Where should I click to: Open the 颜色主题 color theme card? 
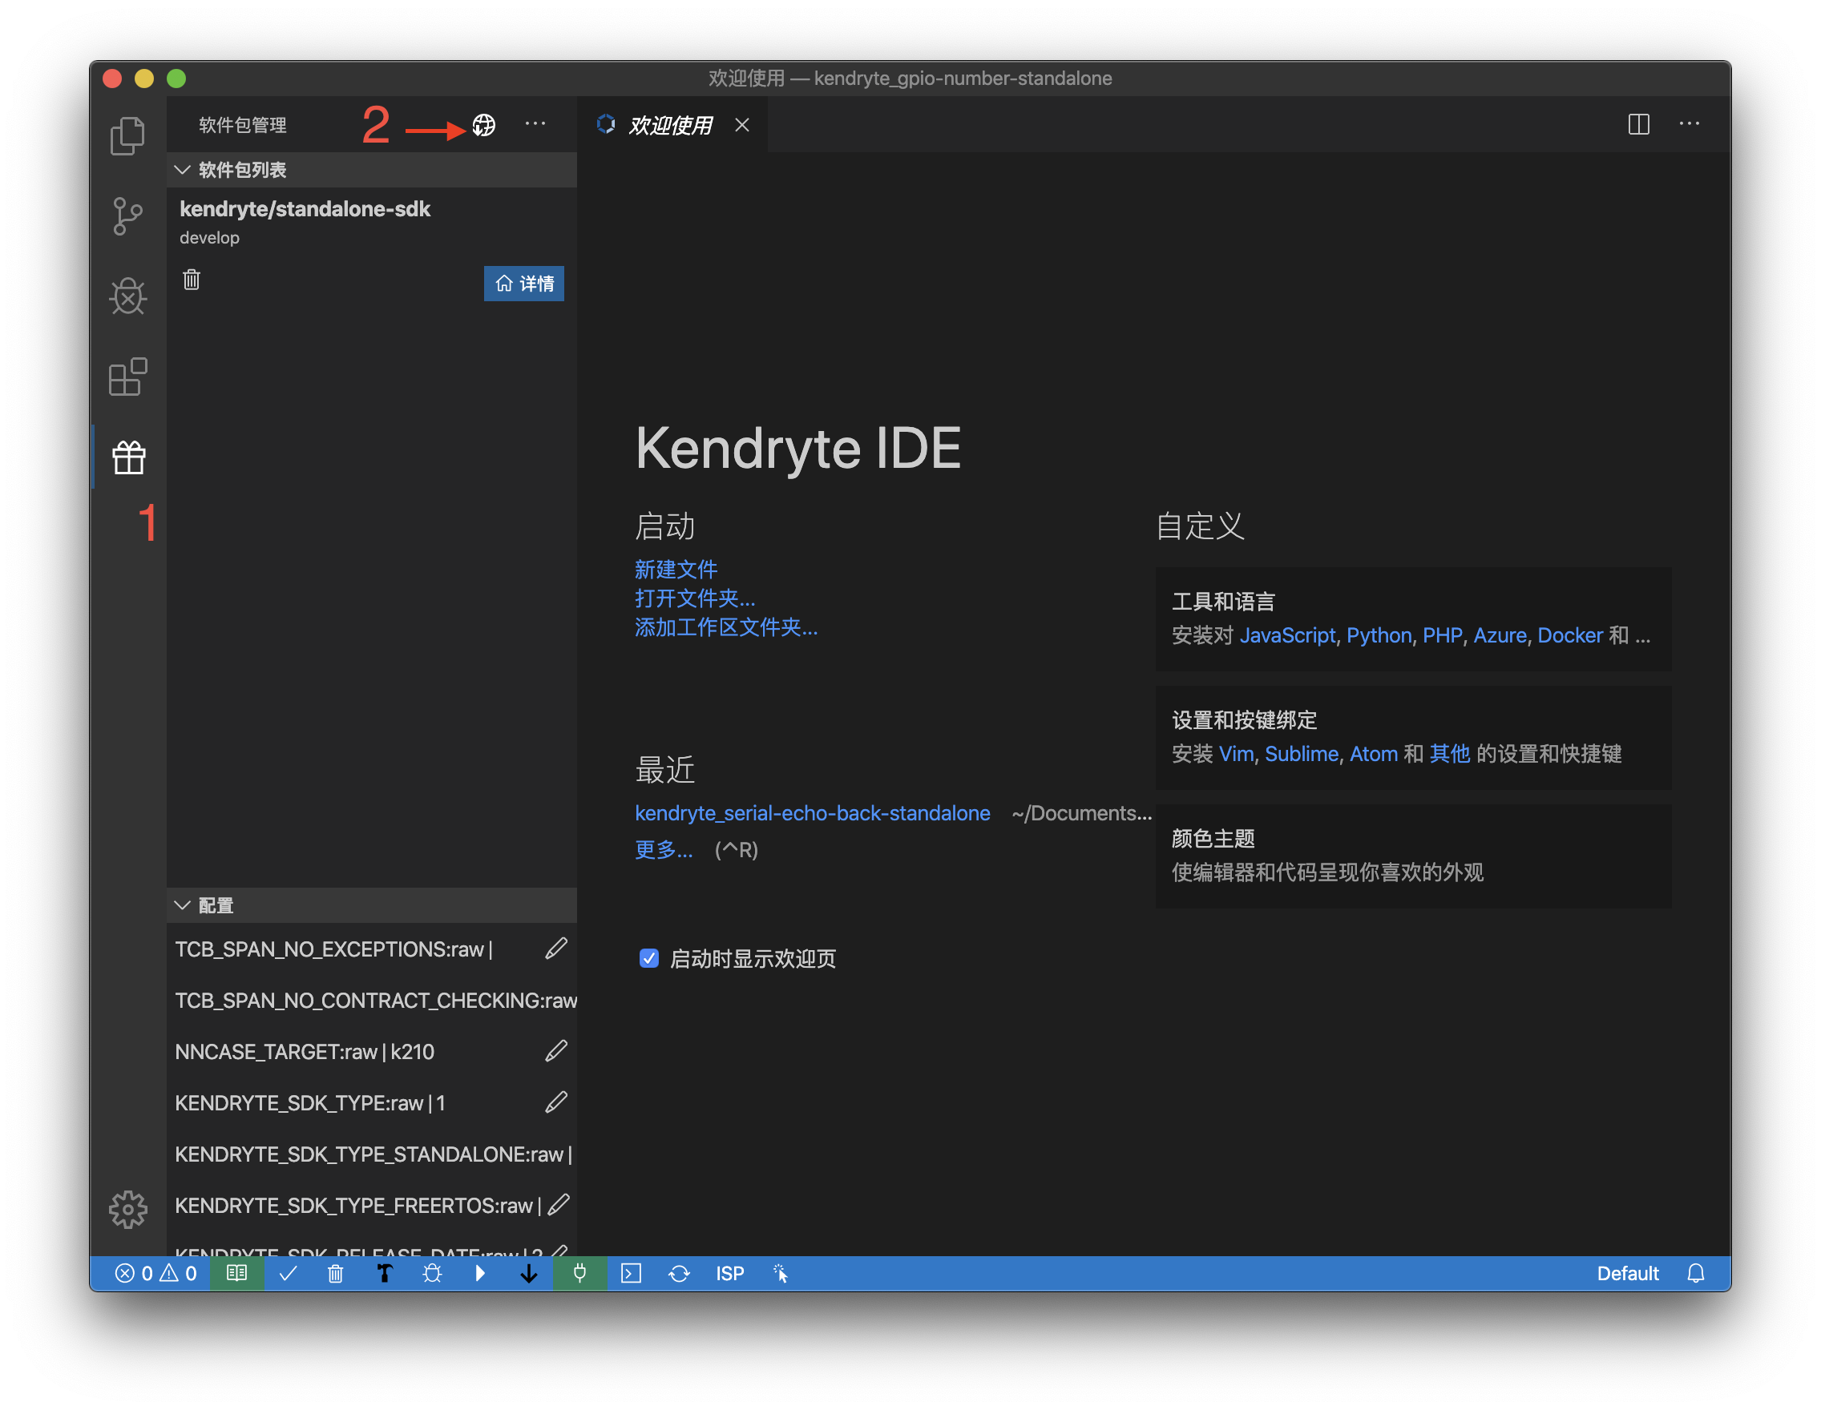click(1413, 856)
